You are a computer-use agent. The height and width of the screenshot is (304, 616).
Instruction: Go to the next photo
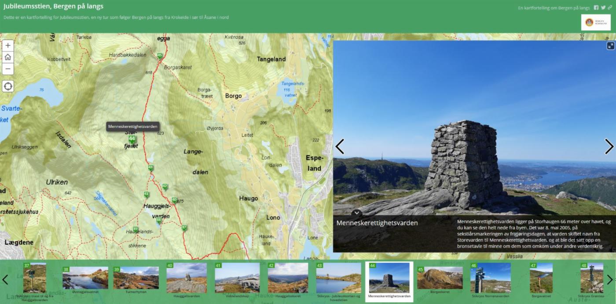[609, 147]
